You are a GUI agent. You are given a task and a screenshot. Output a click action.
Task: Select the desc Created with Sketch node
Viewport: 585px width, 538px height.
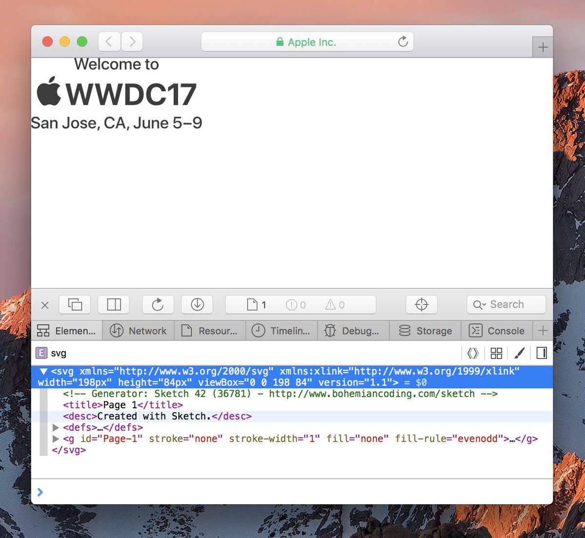point(157,416)
